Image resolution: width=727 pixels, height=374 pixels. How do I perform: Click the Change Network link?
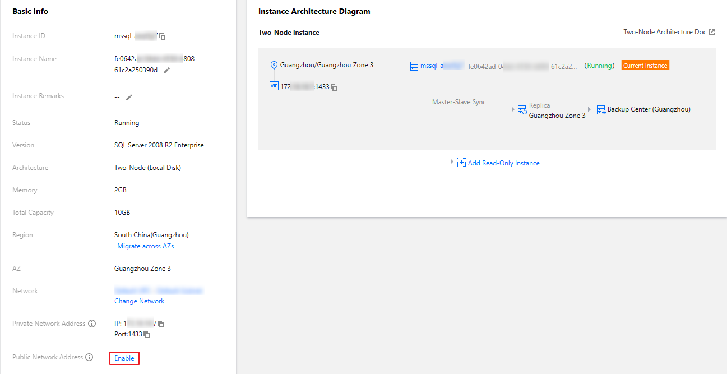139,301
